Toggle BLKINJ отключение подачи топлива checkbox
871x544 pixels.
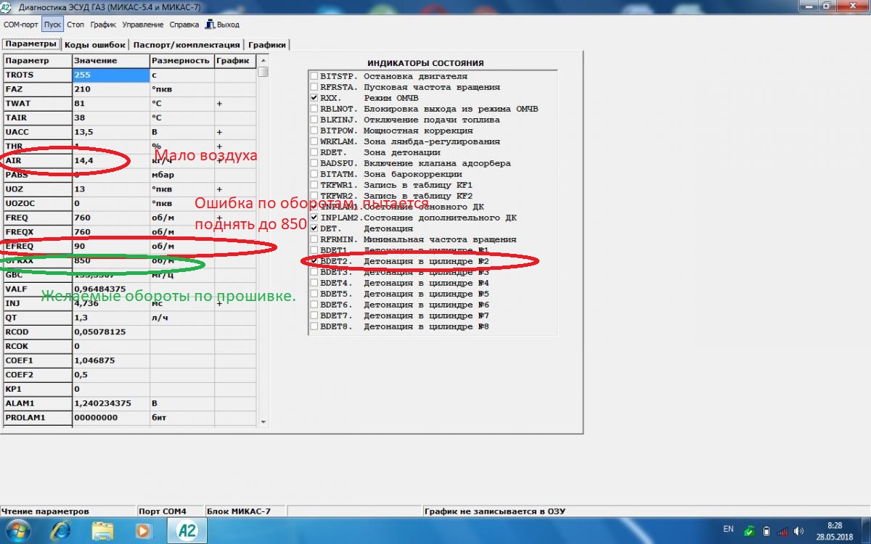pos(314,120)
